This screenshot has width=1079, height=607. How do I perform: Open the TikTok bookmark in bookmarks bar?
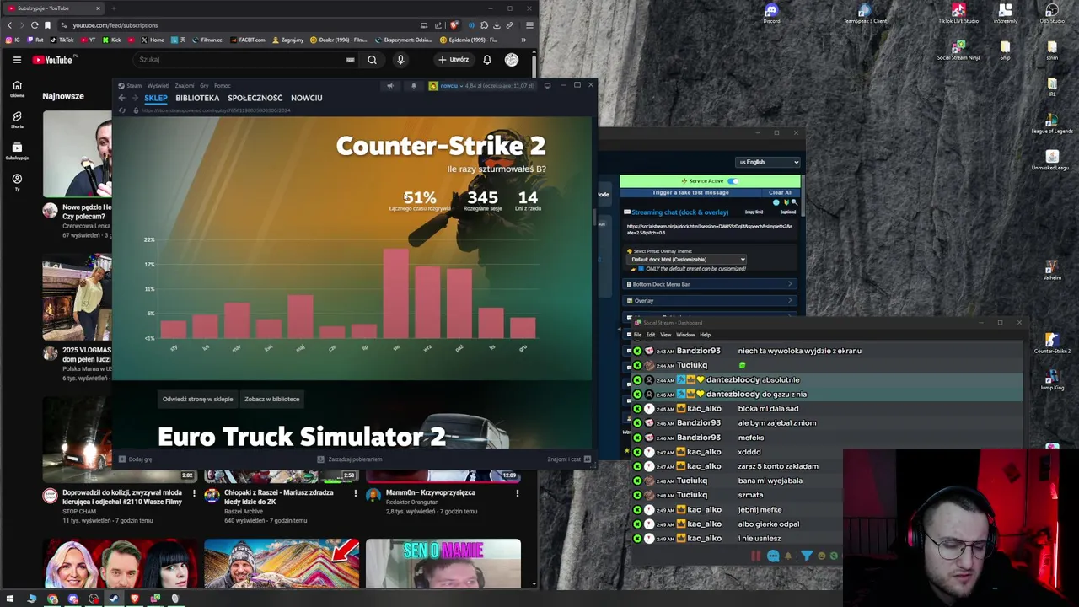pyautogui.click(x=62, y=40)
